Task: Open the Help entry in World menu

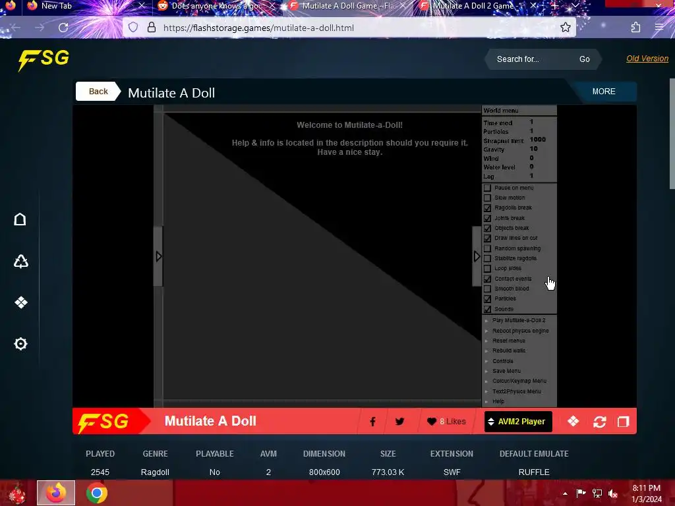Action: 498,401
